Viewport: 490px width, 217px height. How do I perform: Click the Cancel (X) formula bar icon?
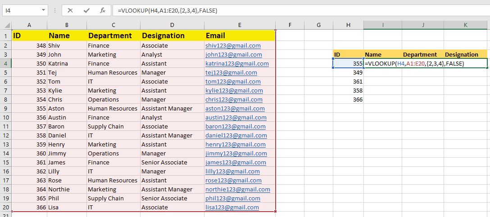pyautogui.click(x=70, y=10)
